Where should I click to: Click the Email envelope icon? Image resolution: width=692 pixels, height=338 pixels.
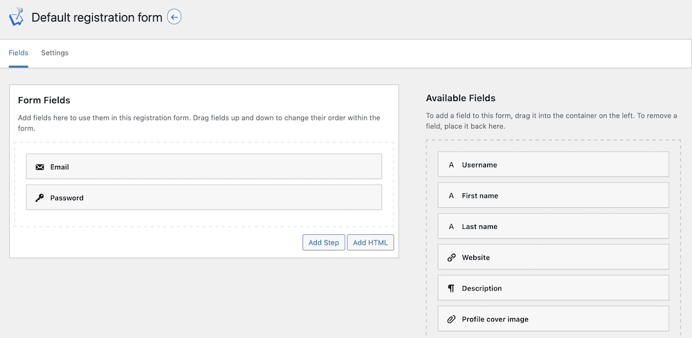pyautogui.click(x=39, y=167)
